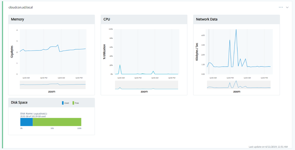Viewport: 295px width, 150px height.
Task: Click the 100% tick label under disk bar
Action: point(79,128)
